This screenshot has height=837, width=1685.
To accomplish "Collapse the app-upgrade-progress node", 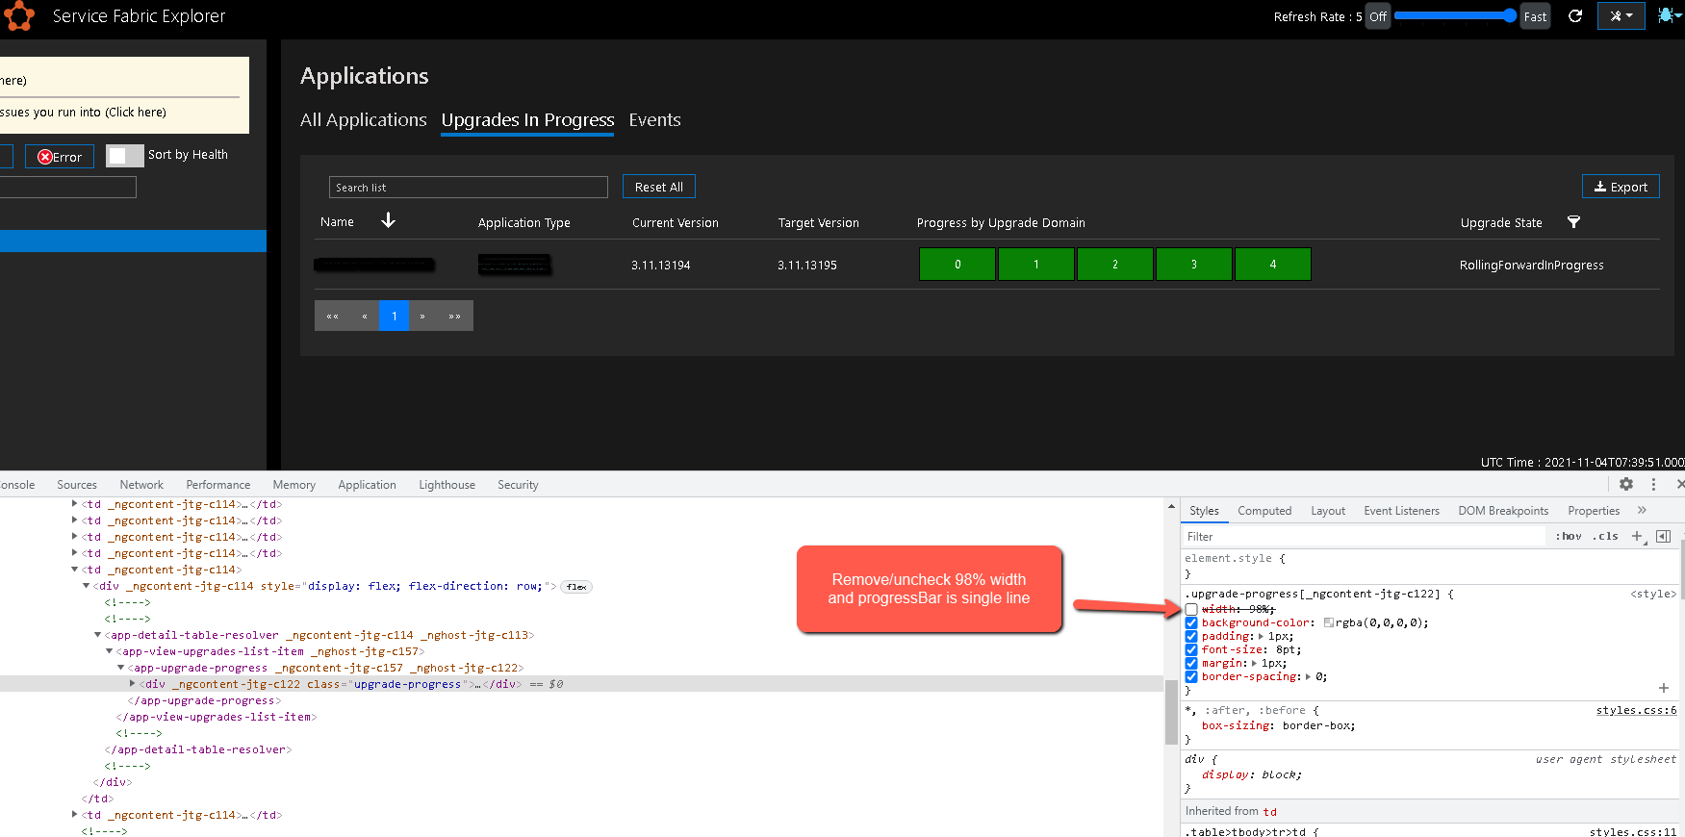I will [120, 668].
